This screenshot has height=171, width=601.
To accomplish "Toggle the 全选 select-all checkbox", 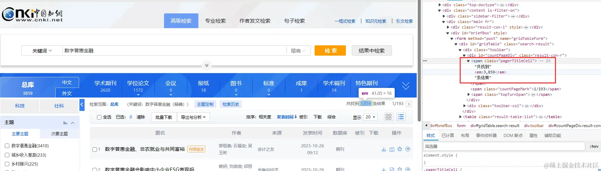I will coord(99,117).
